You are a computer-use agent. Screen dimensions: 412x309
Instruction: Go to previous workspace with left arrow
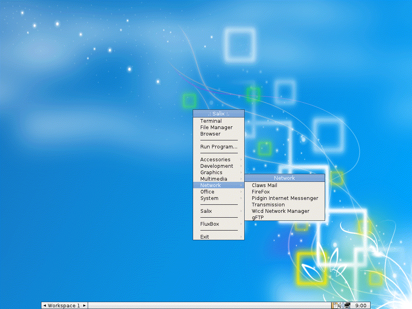point(44,306)
